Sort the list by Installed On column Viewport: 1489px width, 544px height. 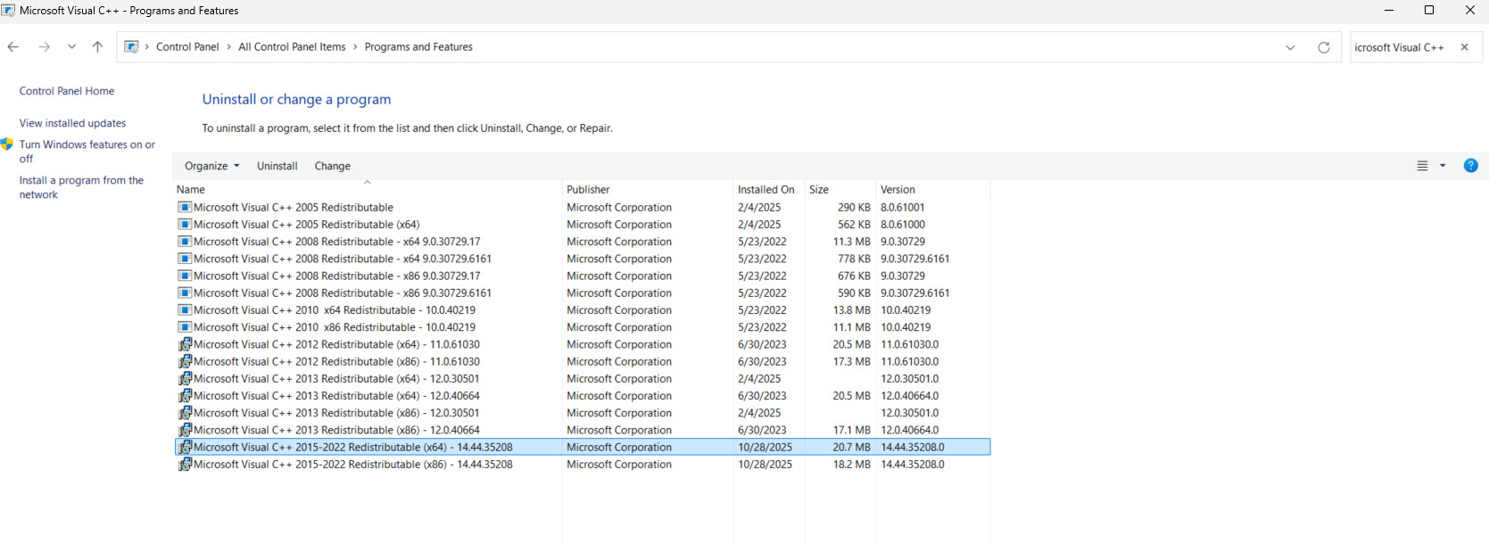(765, 190)
